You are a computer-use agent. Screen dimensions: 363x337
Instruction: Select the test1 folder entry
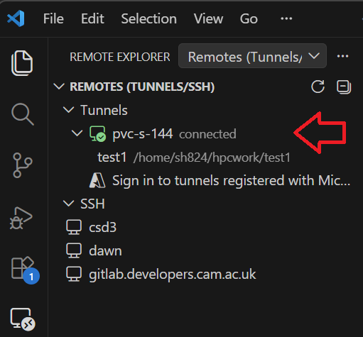coord(112,158)
